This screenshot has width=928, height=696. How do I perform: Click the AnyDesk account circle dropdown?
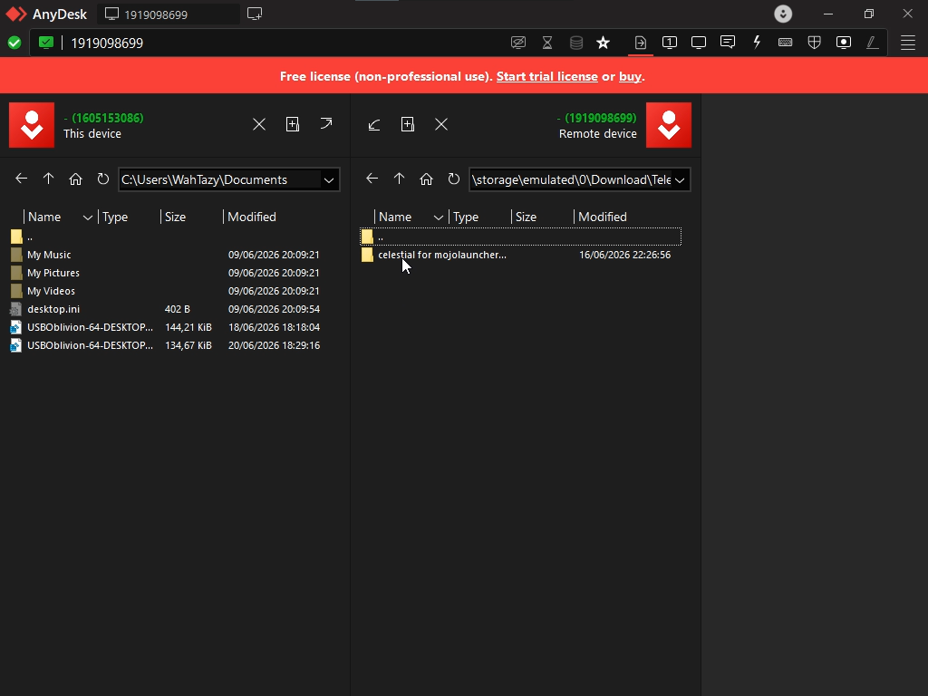(x=783, y=14)
